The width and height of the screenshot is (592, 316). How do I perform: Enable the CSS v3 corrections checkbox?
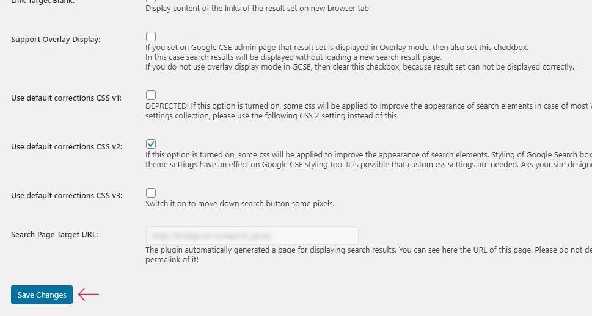pos(151,193)
